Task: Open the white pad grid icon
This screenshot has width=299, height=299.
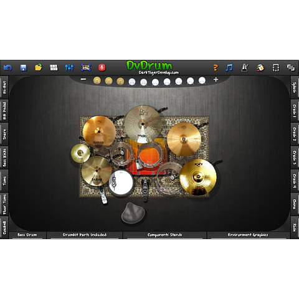Action: (54, 67)
